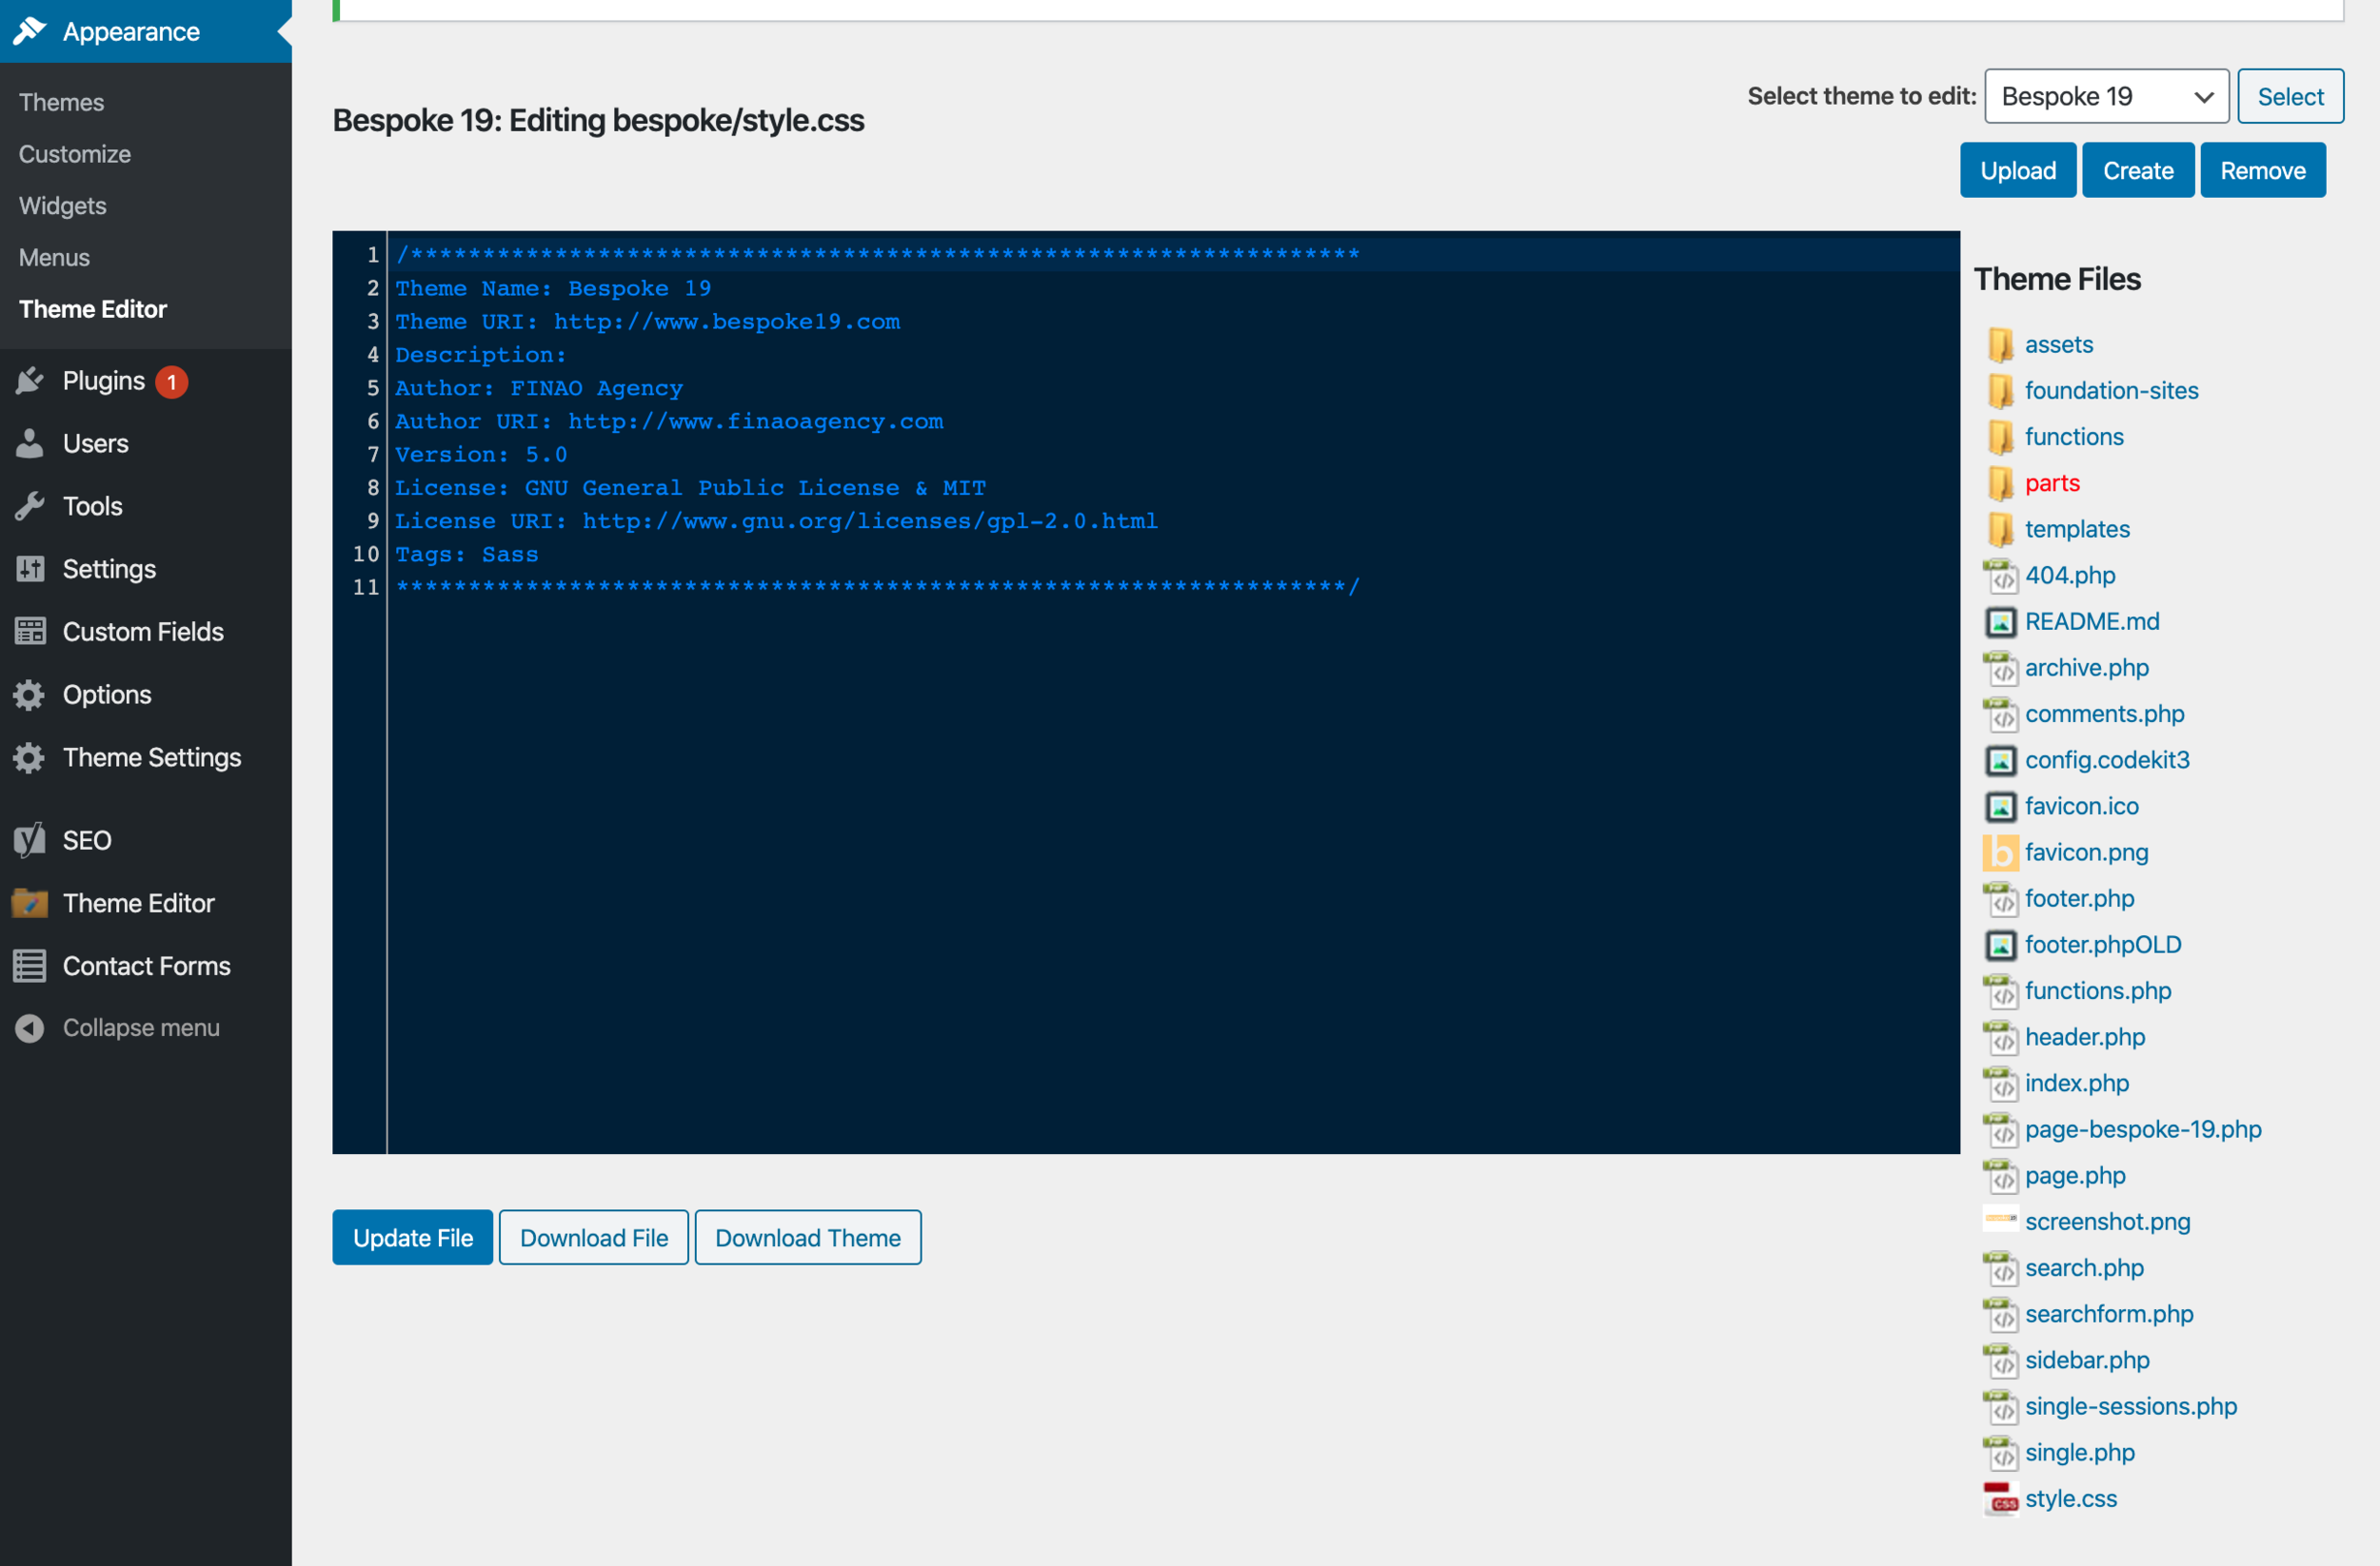Open the sidebar.php file
Image resolution: width=2380 pixels, height=1566 pixels.
click(2087, 1360)
